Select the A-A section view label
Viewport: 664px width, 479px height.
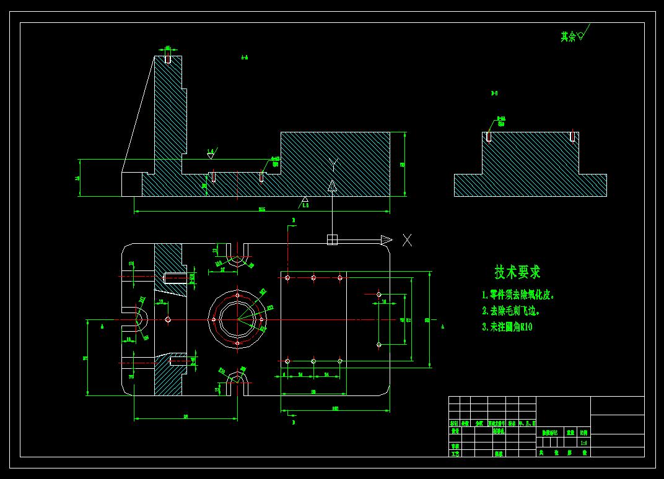tap(244, 58)
